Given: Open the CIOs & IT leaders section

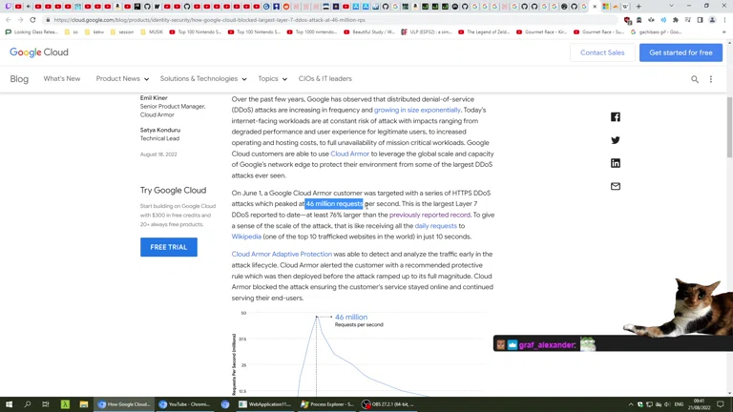Looking at the screenshot, I should 325,79.
